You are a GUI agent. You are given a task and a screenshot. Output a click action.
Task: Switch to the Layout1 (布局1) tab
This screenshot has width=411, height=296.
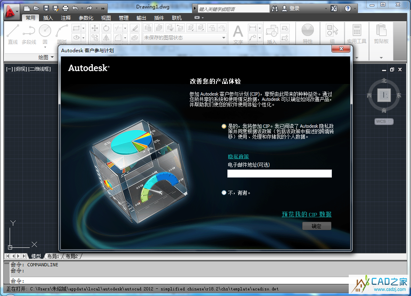tap(53, 256)
